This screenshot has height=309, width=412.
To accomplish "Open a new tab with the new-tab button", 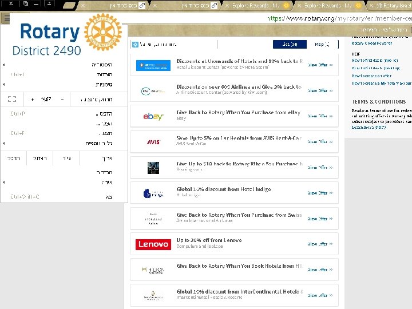I will [69, 5].
